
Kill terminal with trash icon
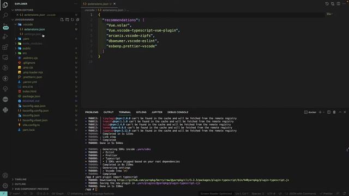coord(334,112)
